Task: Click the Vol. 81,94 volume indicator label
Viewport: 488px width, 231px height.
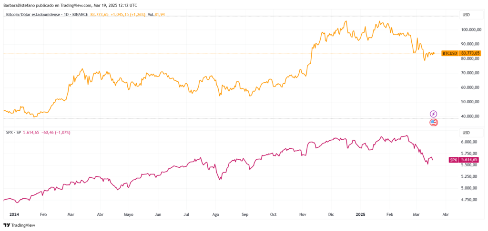Action: tap(156, 15)
